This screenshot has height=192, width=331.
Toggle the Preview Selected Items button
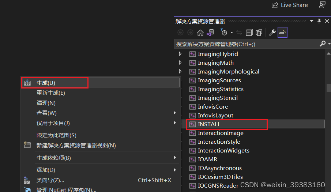point(282,33)
